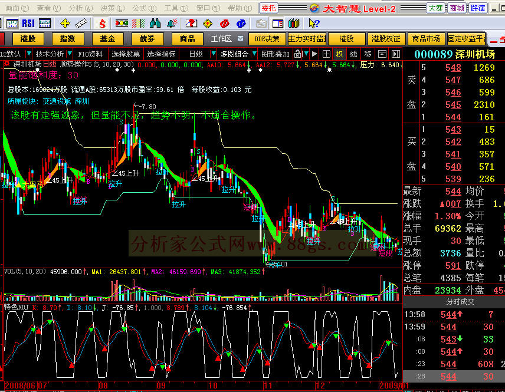
Task: Expand the 多图组合 dropdown arrow
Action: coord(254,54)
